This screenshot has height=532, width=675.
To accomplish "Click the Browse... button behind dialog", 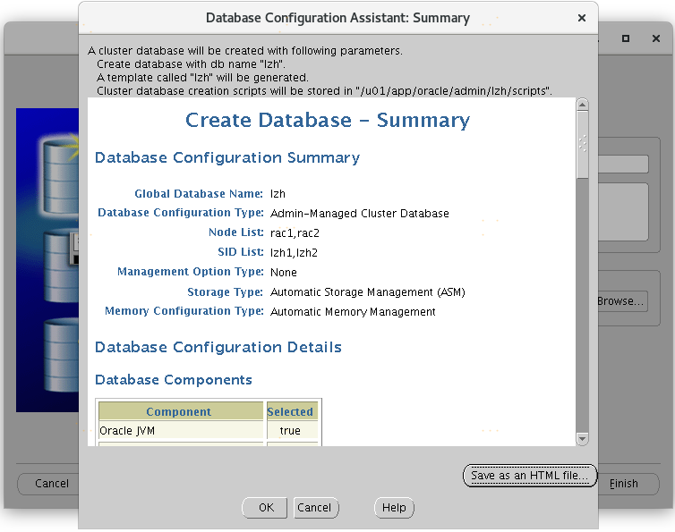I will 621,301.
